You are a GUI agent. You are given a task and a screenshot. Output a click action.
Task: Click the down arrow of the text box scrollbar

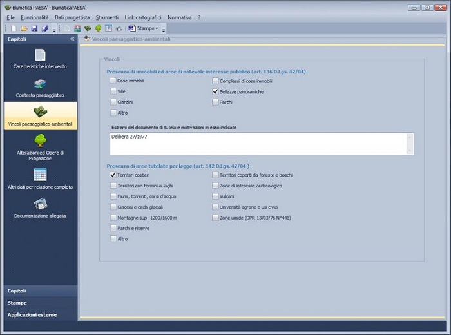[x=409, y=149]
